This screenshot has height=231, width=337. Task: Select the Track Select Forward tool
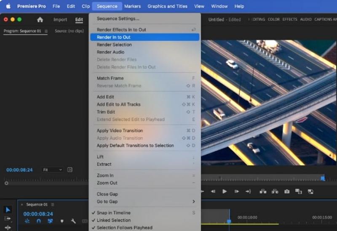(x=8, y=219)
